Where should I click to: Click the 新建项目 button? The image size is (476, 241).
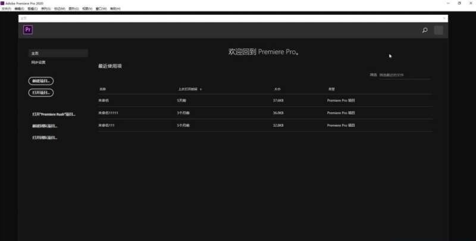click(41, 80)
